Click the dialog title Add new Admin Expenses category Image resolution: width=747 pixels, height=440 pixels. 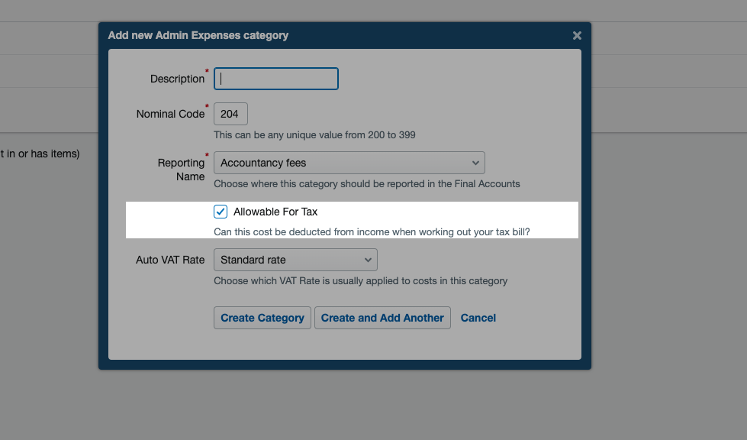coord(198,35)
